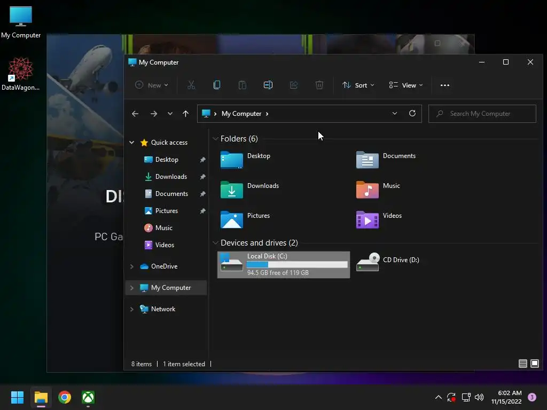
Task: Open the See more ellipsis menu
Action: pyautogui.click(x=445, y=85)
